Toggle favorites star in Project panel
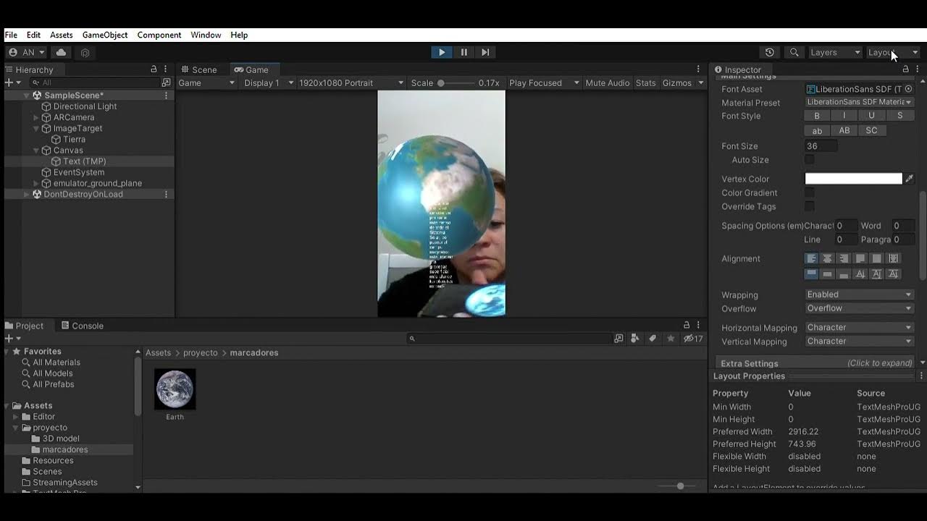The image size is (927, 521). coord(671,339)
